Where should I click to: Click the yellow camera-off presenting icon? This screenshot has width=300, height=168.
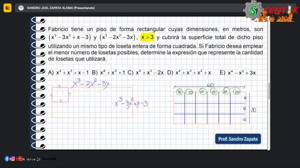tap(7, 8)
